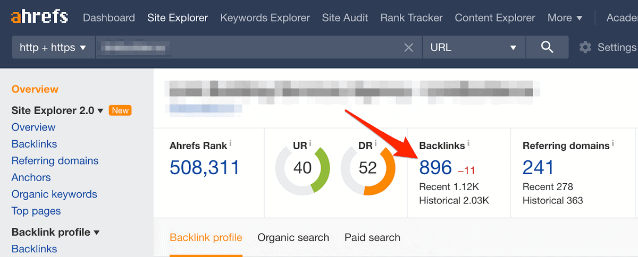The image size is (638, 257).
Task: Open Top pages in the sidebar
Action: coord(36,211)
